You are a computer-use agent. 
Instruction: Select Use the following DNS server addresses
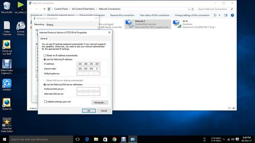tap(45, 85)
